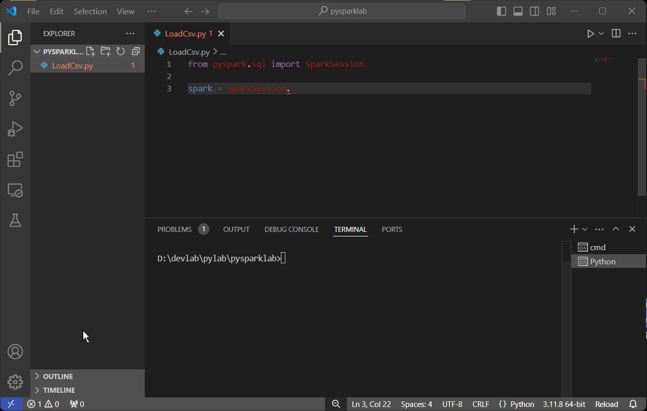Open the Run and Debug view
The height and width of the screenshot is (411, 647).
(15, 129)
